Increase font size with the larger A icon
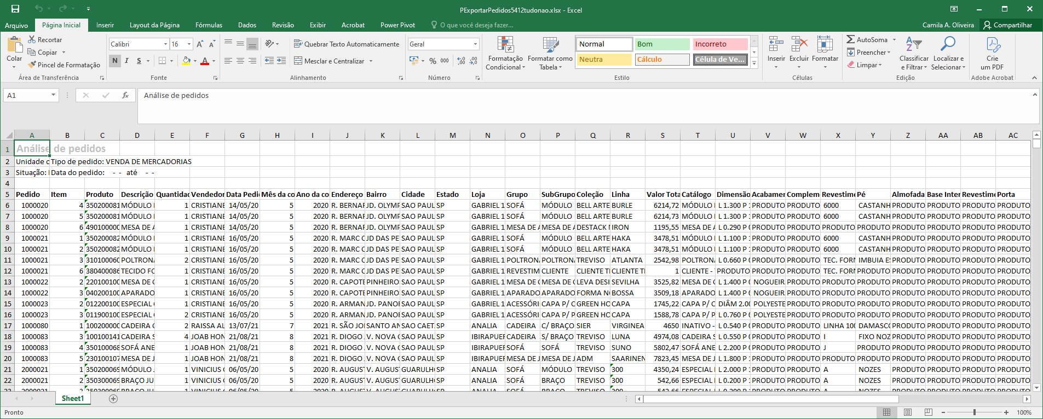1043x419 pixels. (x=200, y=44)
